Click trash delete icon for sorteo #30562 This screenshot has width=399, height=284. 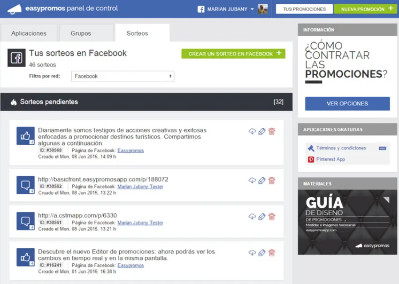tap(272, 181)
